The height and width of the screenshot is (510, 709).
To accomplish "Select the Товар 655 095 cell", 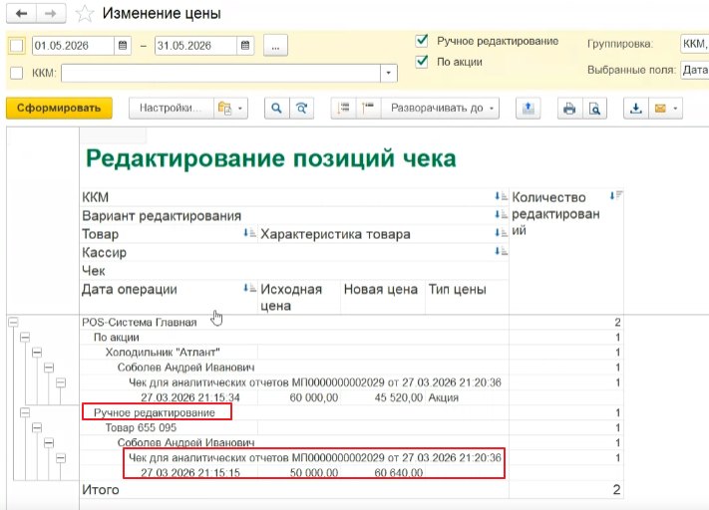I will [169, 427].
